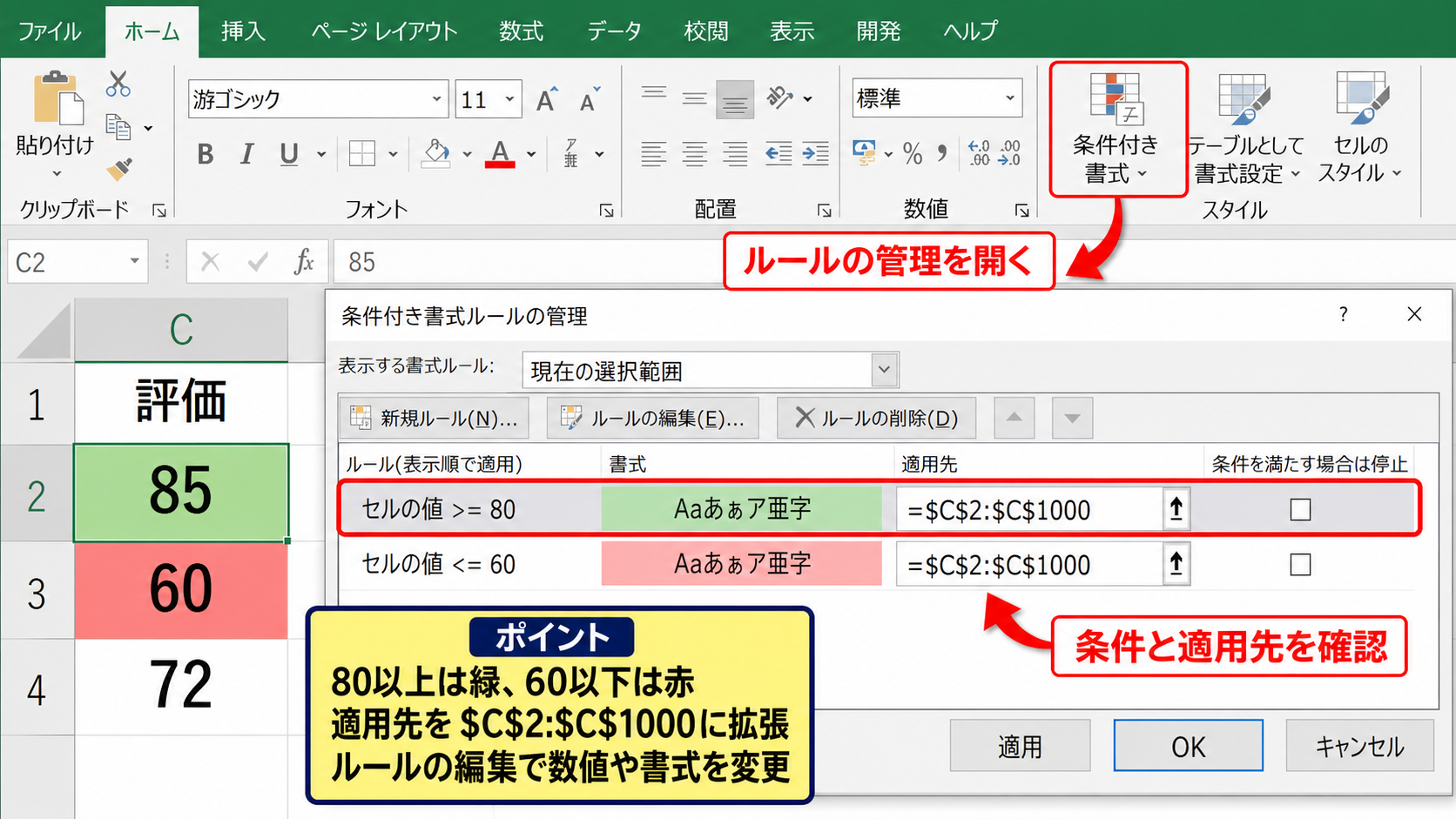Click the Format Painter brush icon
The height and width of the screenshot is (819, 1456).
(x=119, y=168)
